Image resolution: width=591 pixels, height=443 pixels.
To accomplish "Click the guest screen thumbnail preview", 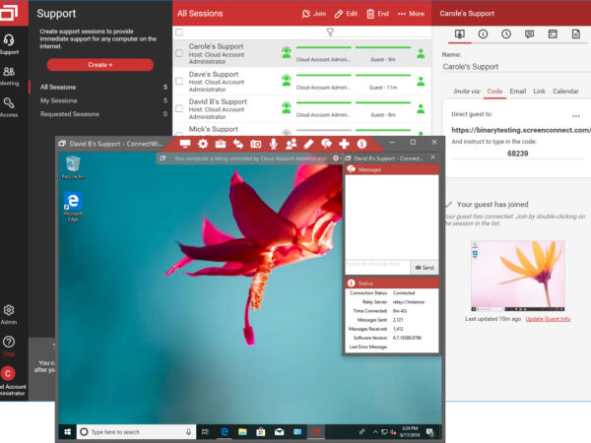I will (518, 276).
